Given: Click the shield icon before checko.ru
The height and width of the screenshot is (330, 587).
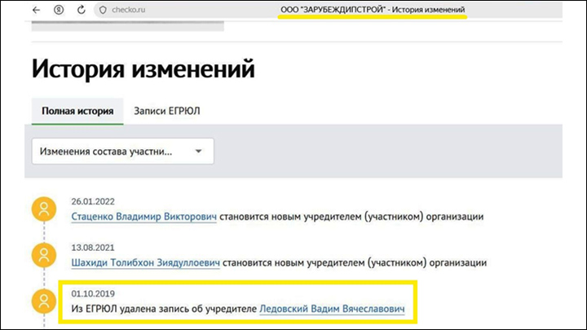Looking at the screenshot, I should 102,10.
